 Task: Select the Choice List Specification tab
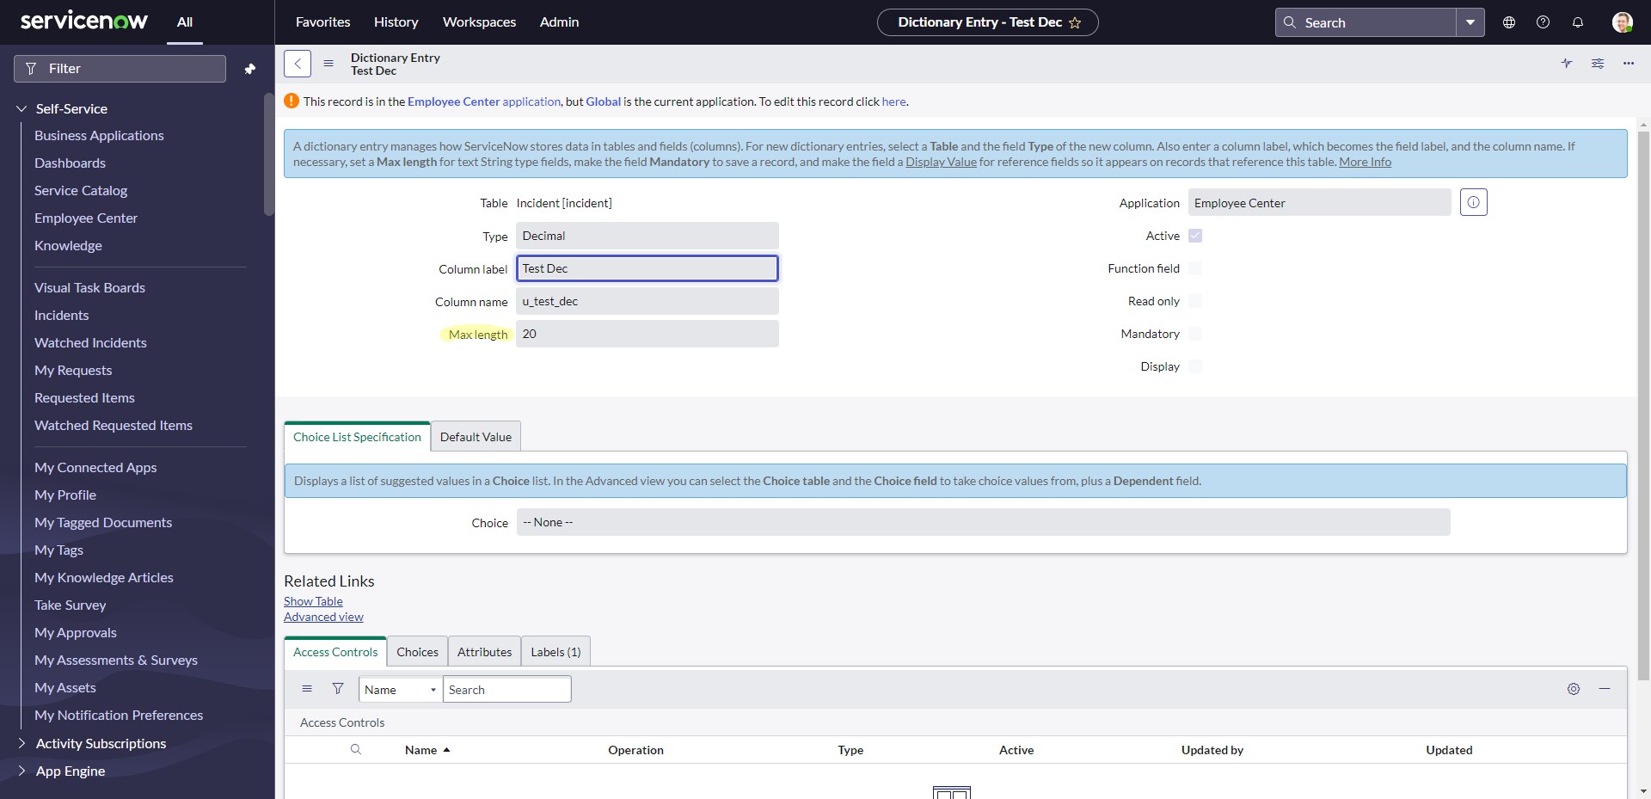(x=357, y=437)
